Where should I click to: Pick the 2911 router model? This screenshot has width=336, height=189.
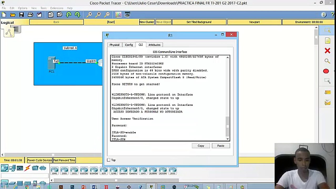[74, 171]
